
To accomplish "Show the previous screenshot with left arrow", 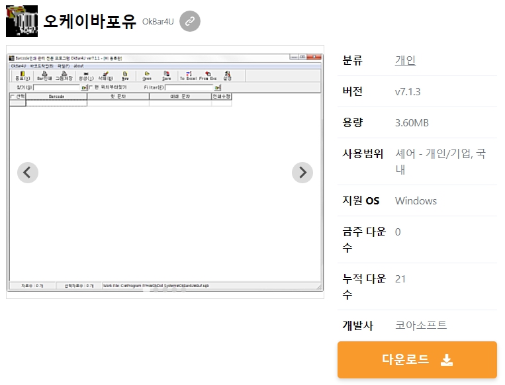I will tap(28, 173).
